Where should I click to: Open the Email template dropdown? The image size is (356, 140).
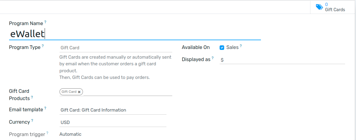click(112, 110)
